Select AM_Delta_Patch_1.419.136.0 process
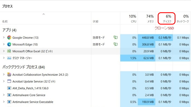Screen dimensions: 191x107 pos(31,88)
